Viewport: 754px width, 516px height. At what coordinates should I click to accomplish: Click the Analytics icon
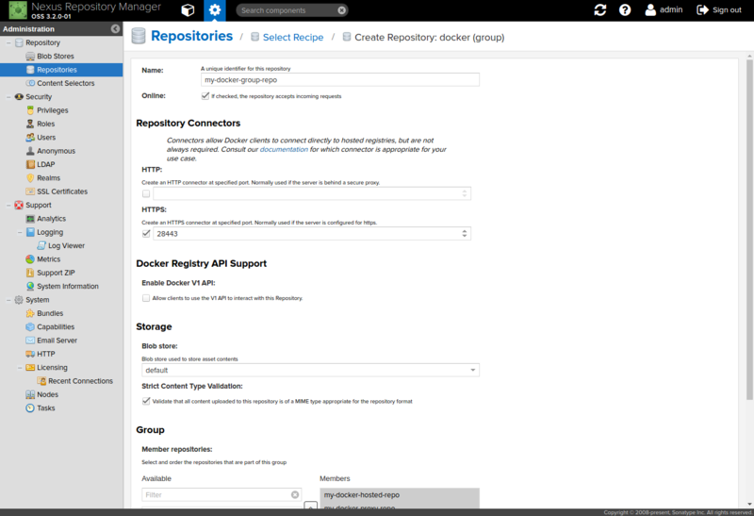(30, 219)
